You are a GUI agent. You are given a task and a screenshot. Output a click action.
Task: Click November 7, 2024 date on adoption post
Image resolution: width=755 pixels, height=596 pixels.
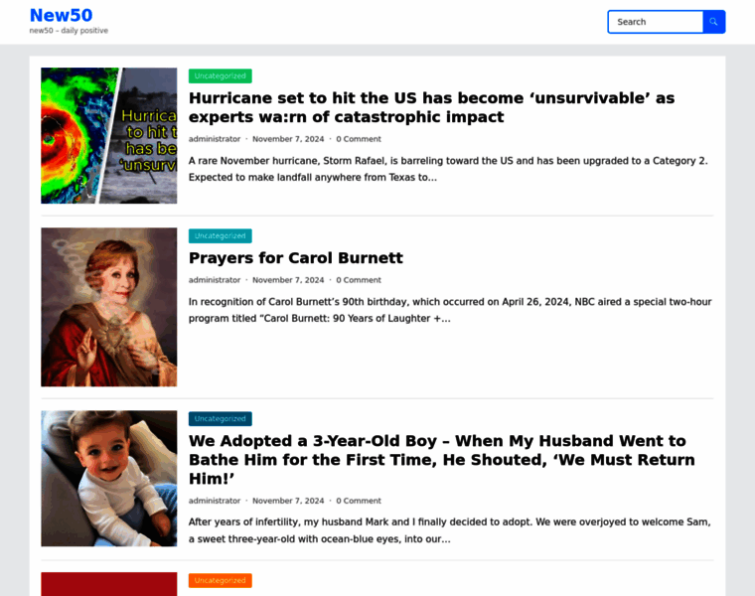[288, 501]
